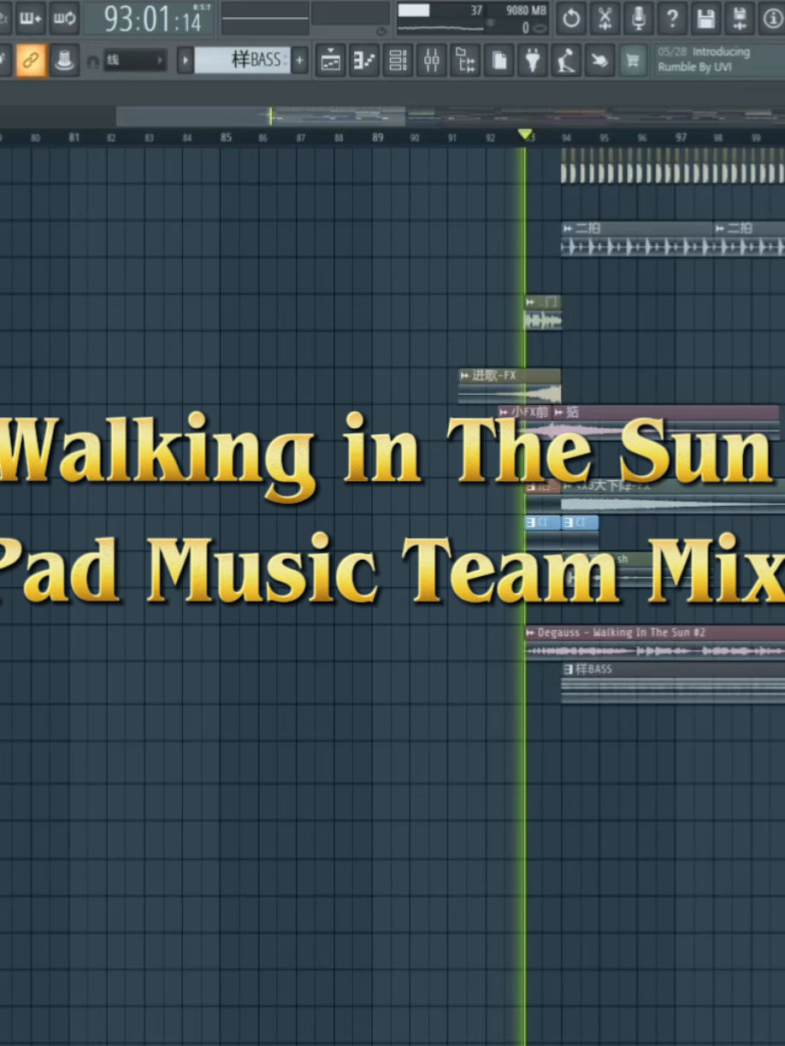
Task: Click bar 81 on the timeline ruler
Action: (74, 137)
